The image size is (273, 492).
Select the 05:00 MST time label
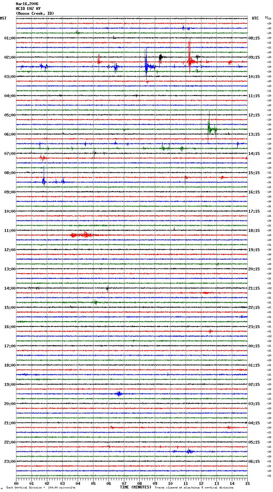pos(10,115)
